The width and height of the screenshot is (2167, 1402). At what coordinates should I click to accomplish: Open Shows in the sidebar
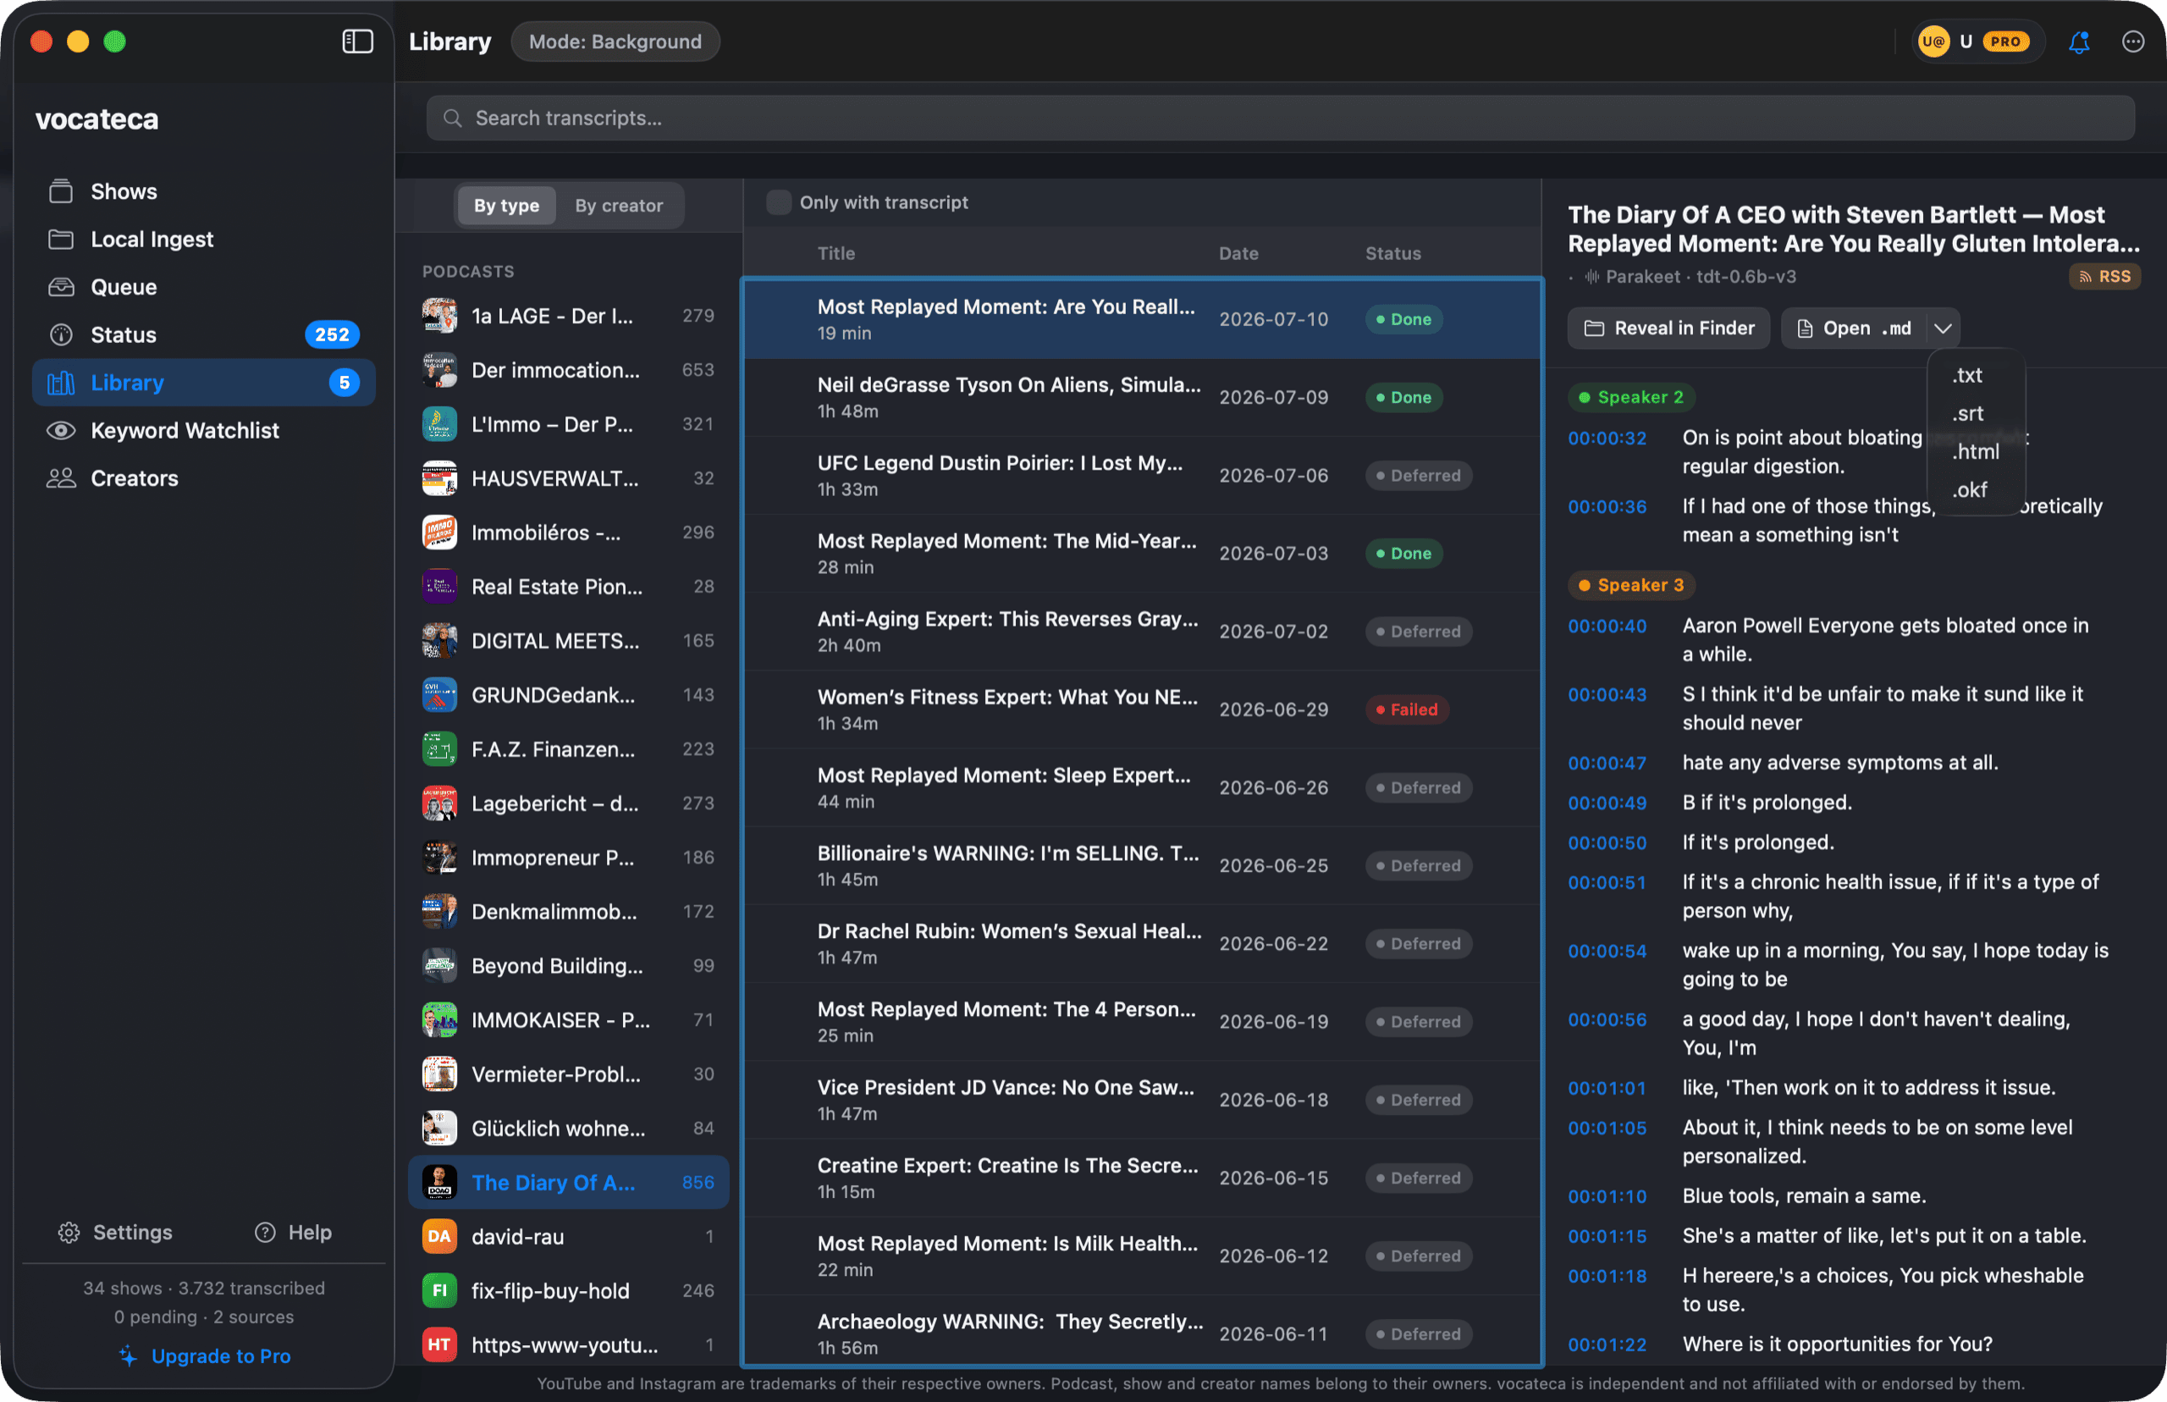204,191
